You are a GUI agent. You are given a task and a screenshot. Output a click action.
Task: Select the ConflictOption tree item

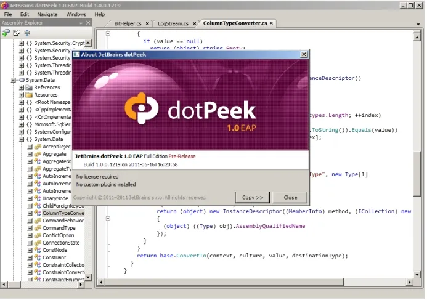(59, 235)
